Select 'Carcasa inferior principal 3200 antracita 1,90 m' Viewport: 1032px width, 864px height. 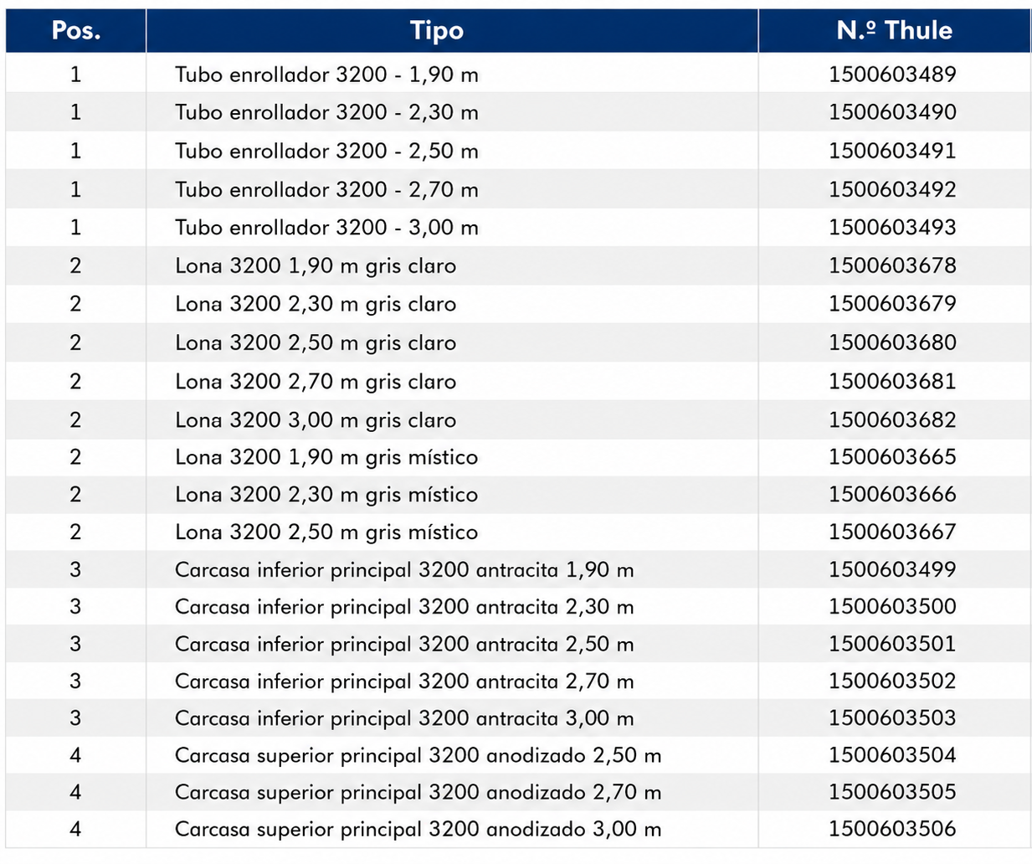tap(404, 570)
